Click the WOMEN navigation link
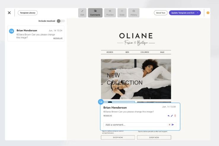219x146 pixels. tap(110, 52)
